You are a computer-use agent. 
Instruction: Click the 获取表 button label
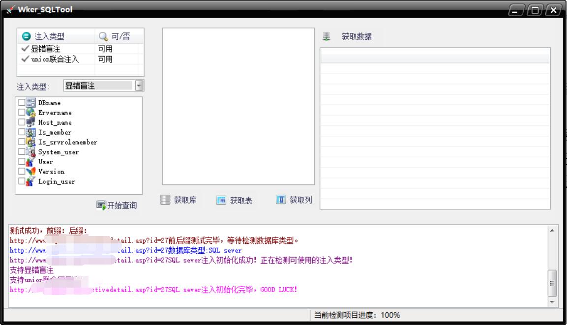pyautogui.click(x=241, y=200)
